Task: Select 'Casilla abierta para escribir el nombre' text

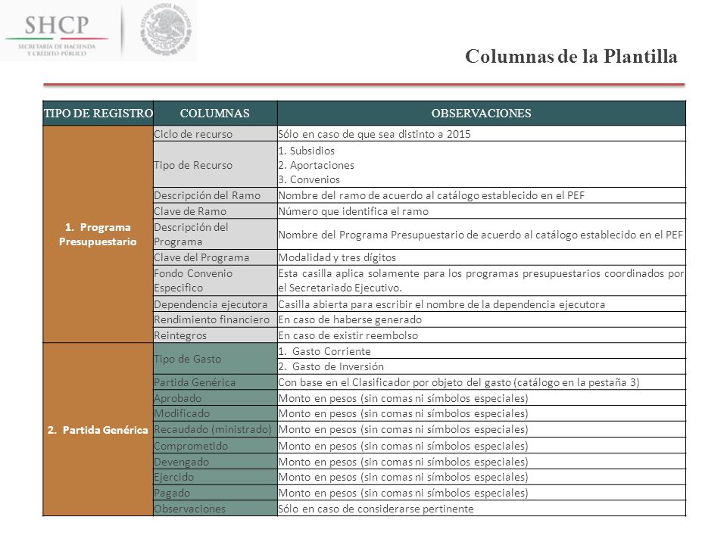Action: [442, 304]
